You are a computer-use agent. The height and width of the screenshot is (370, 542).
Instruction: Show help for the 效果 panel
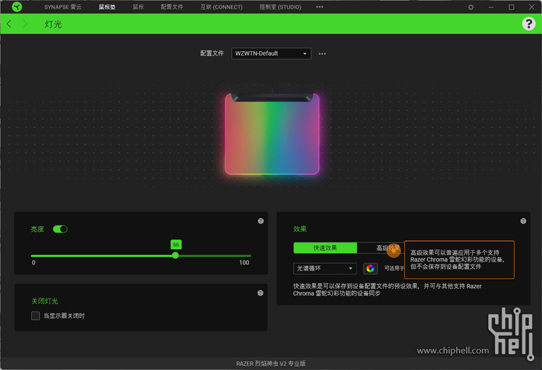pos(523,221)
